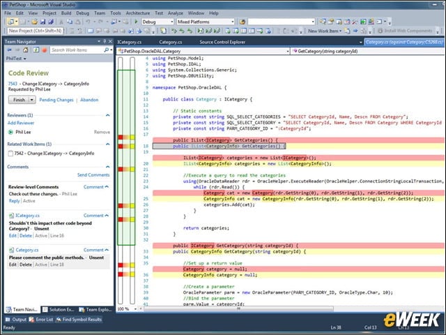Click Reply under review-level comment
Image resolution: width=446 pixels, height=335 pixels.
(14, 201)
